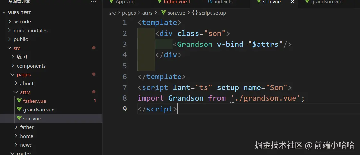
Task: Expand the .vscode folder
Action: coord(9,21)
